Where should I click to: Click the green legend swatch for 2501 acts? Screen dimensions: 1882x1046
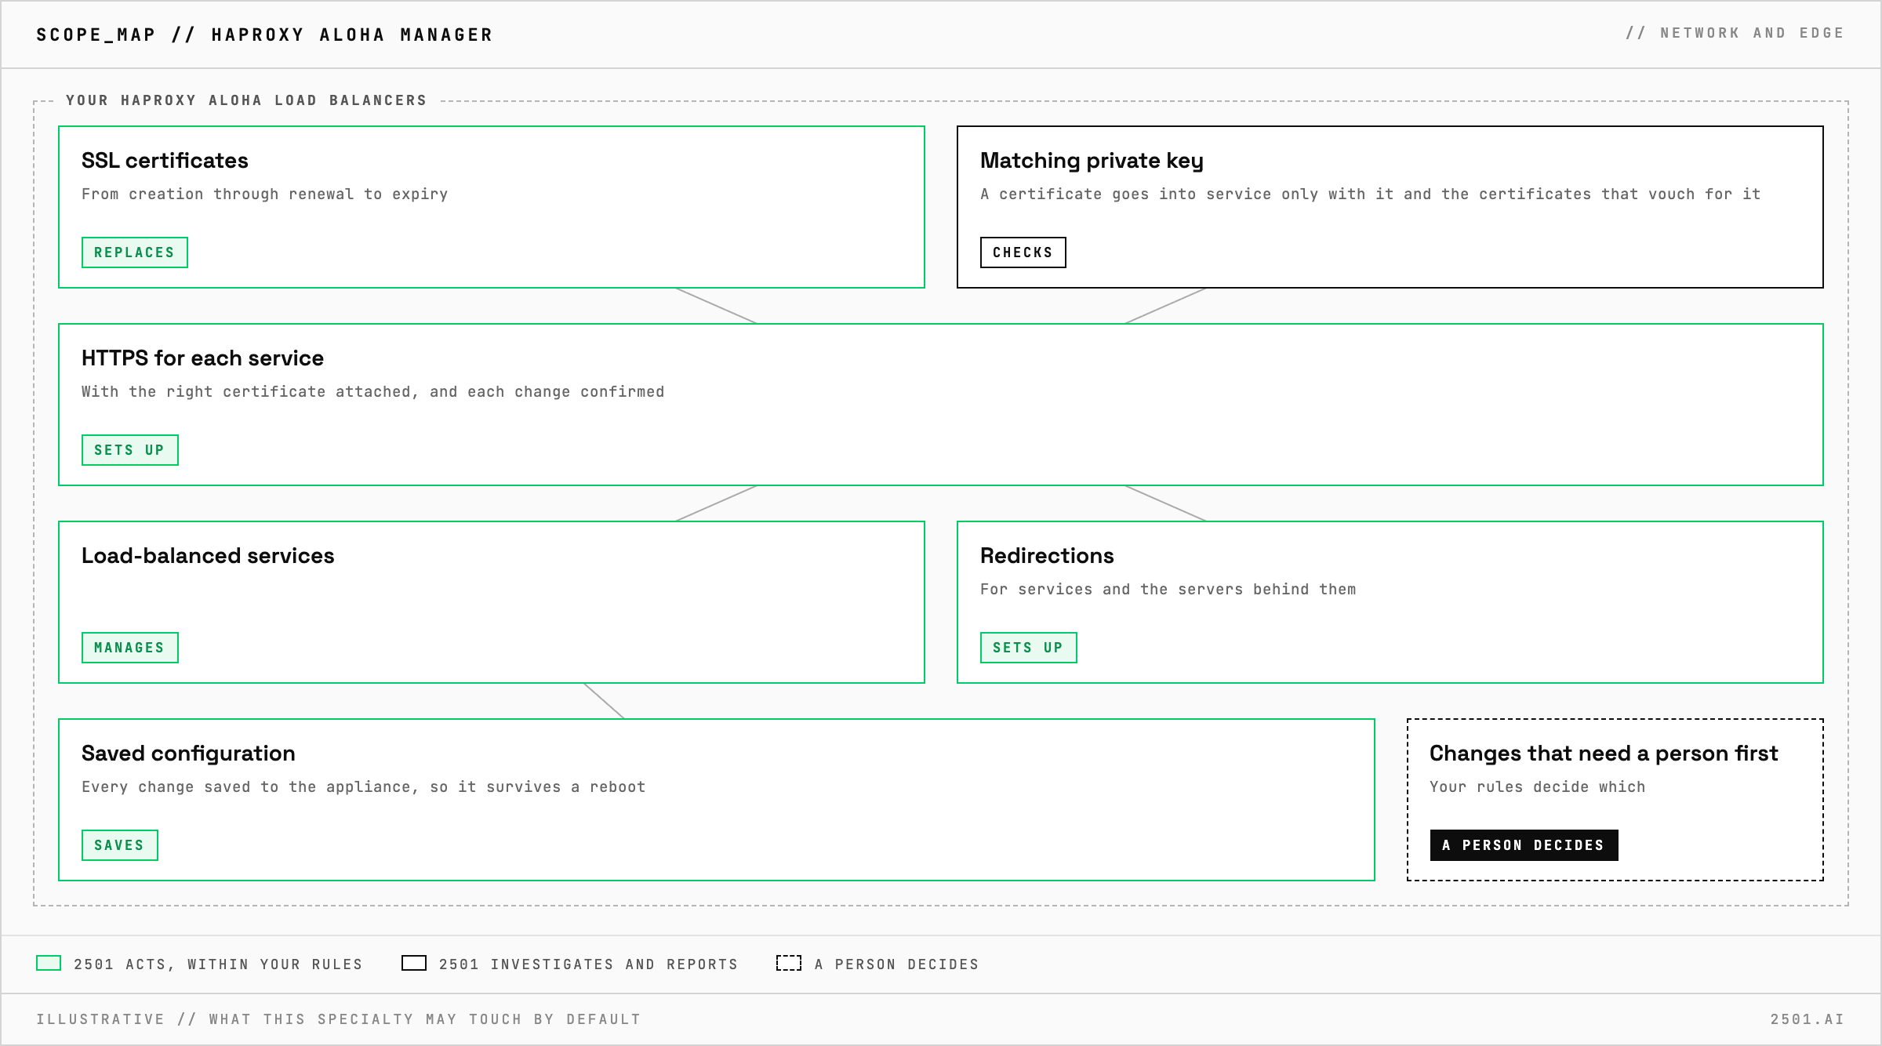pos(49,963)
